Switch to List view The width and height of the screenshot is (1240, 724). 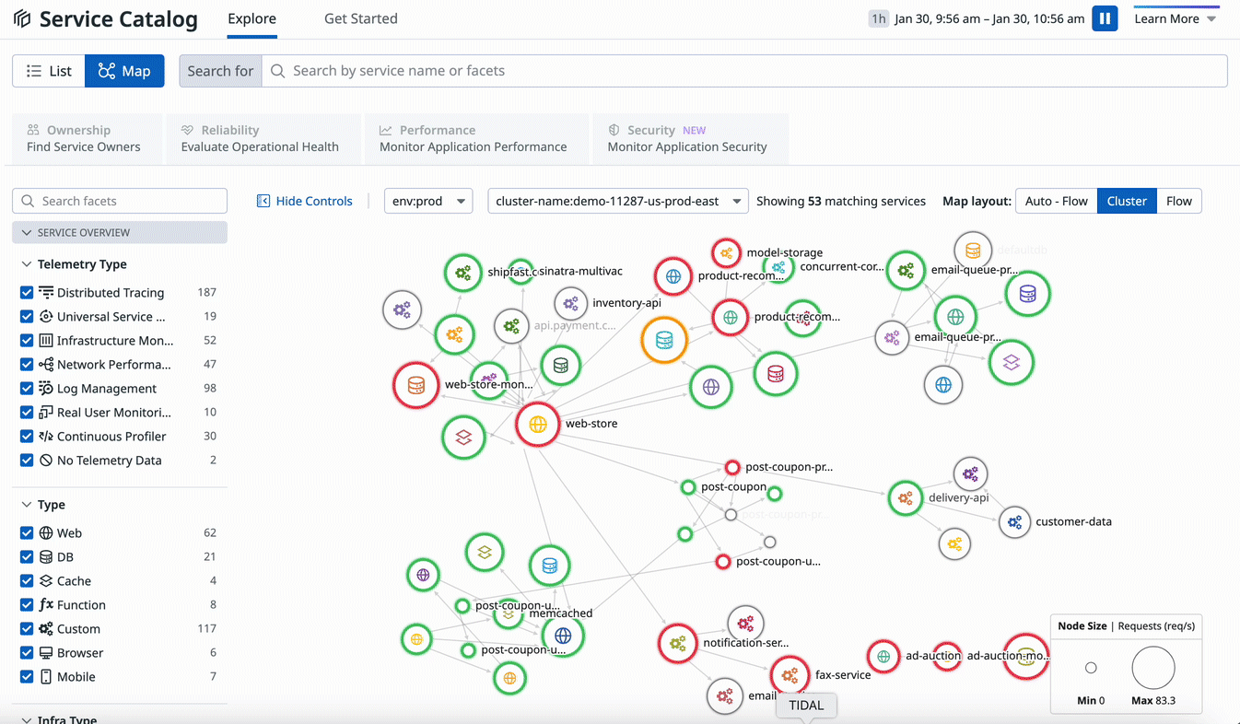point(49,71)
